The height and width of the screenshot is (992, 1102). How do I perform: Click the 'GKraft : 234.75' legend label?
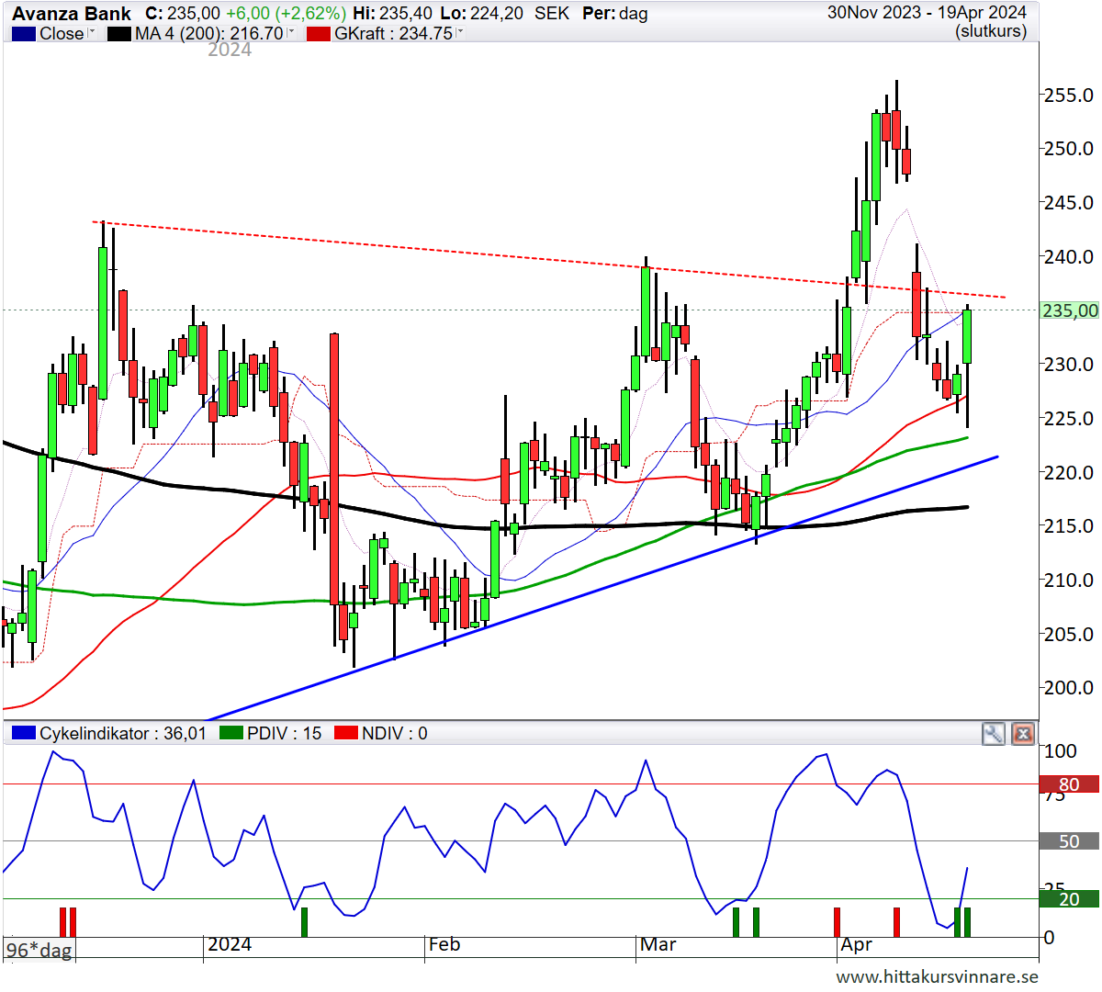point(394,33)
